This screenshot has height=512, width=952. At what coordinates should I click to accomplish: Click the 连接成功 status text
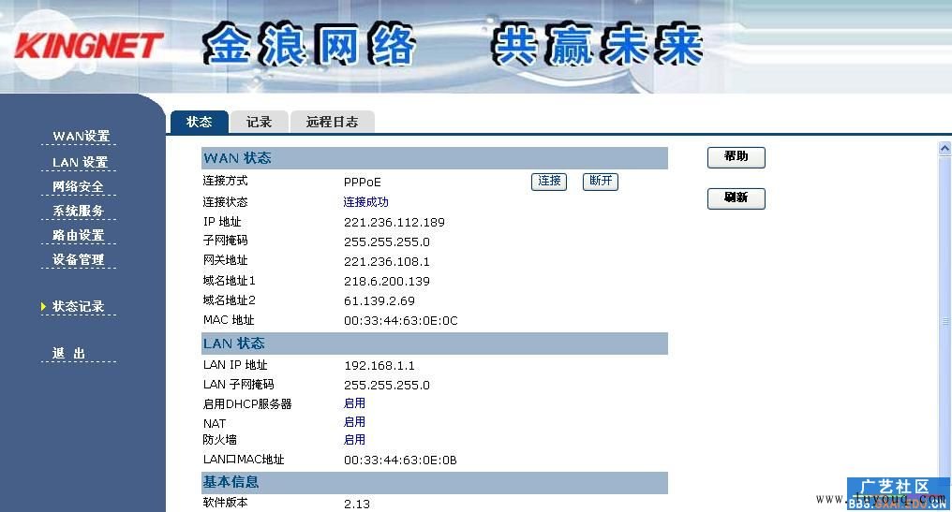pyautogui.click(x=365, y=202)
